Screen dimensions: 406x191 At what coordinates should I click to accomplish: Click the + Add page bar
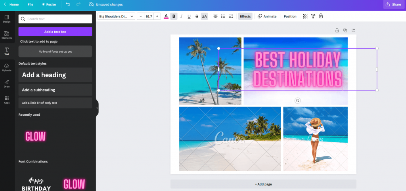pyautogui.click(x=263, y=184)
